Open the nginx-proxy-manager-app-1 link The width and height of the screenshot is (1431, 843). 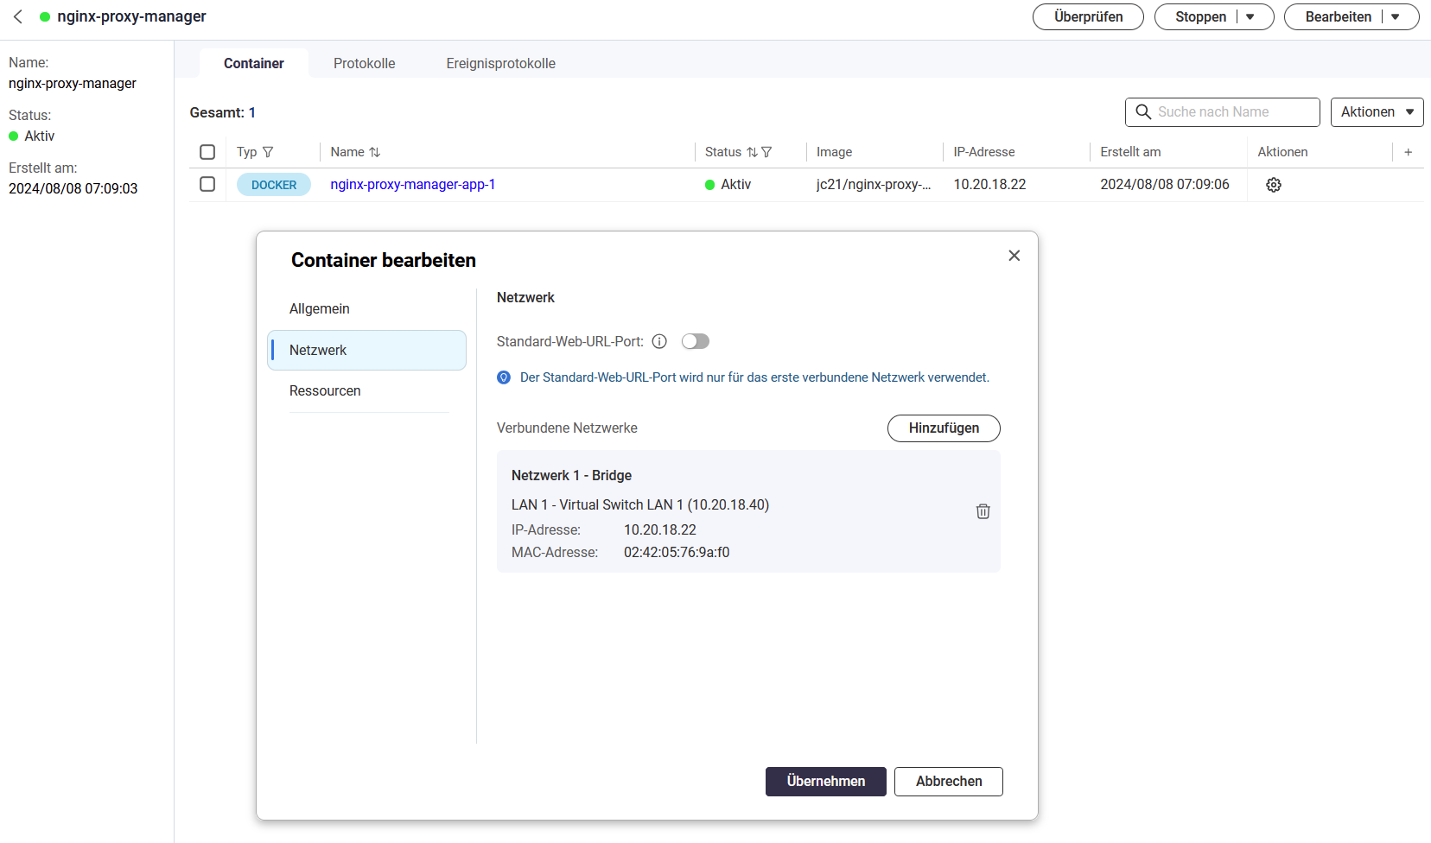click(x=413, y=184)
